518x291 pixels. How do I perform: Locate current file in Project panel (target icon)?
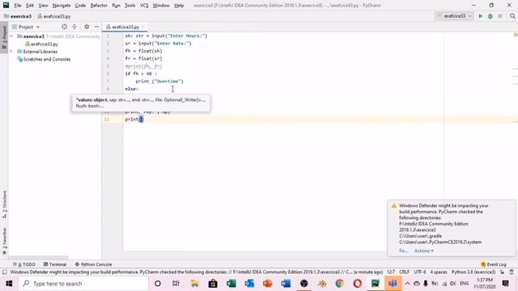[64, 27]
